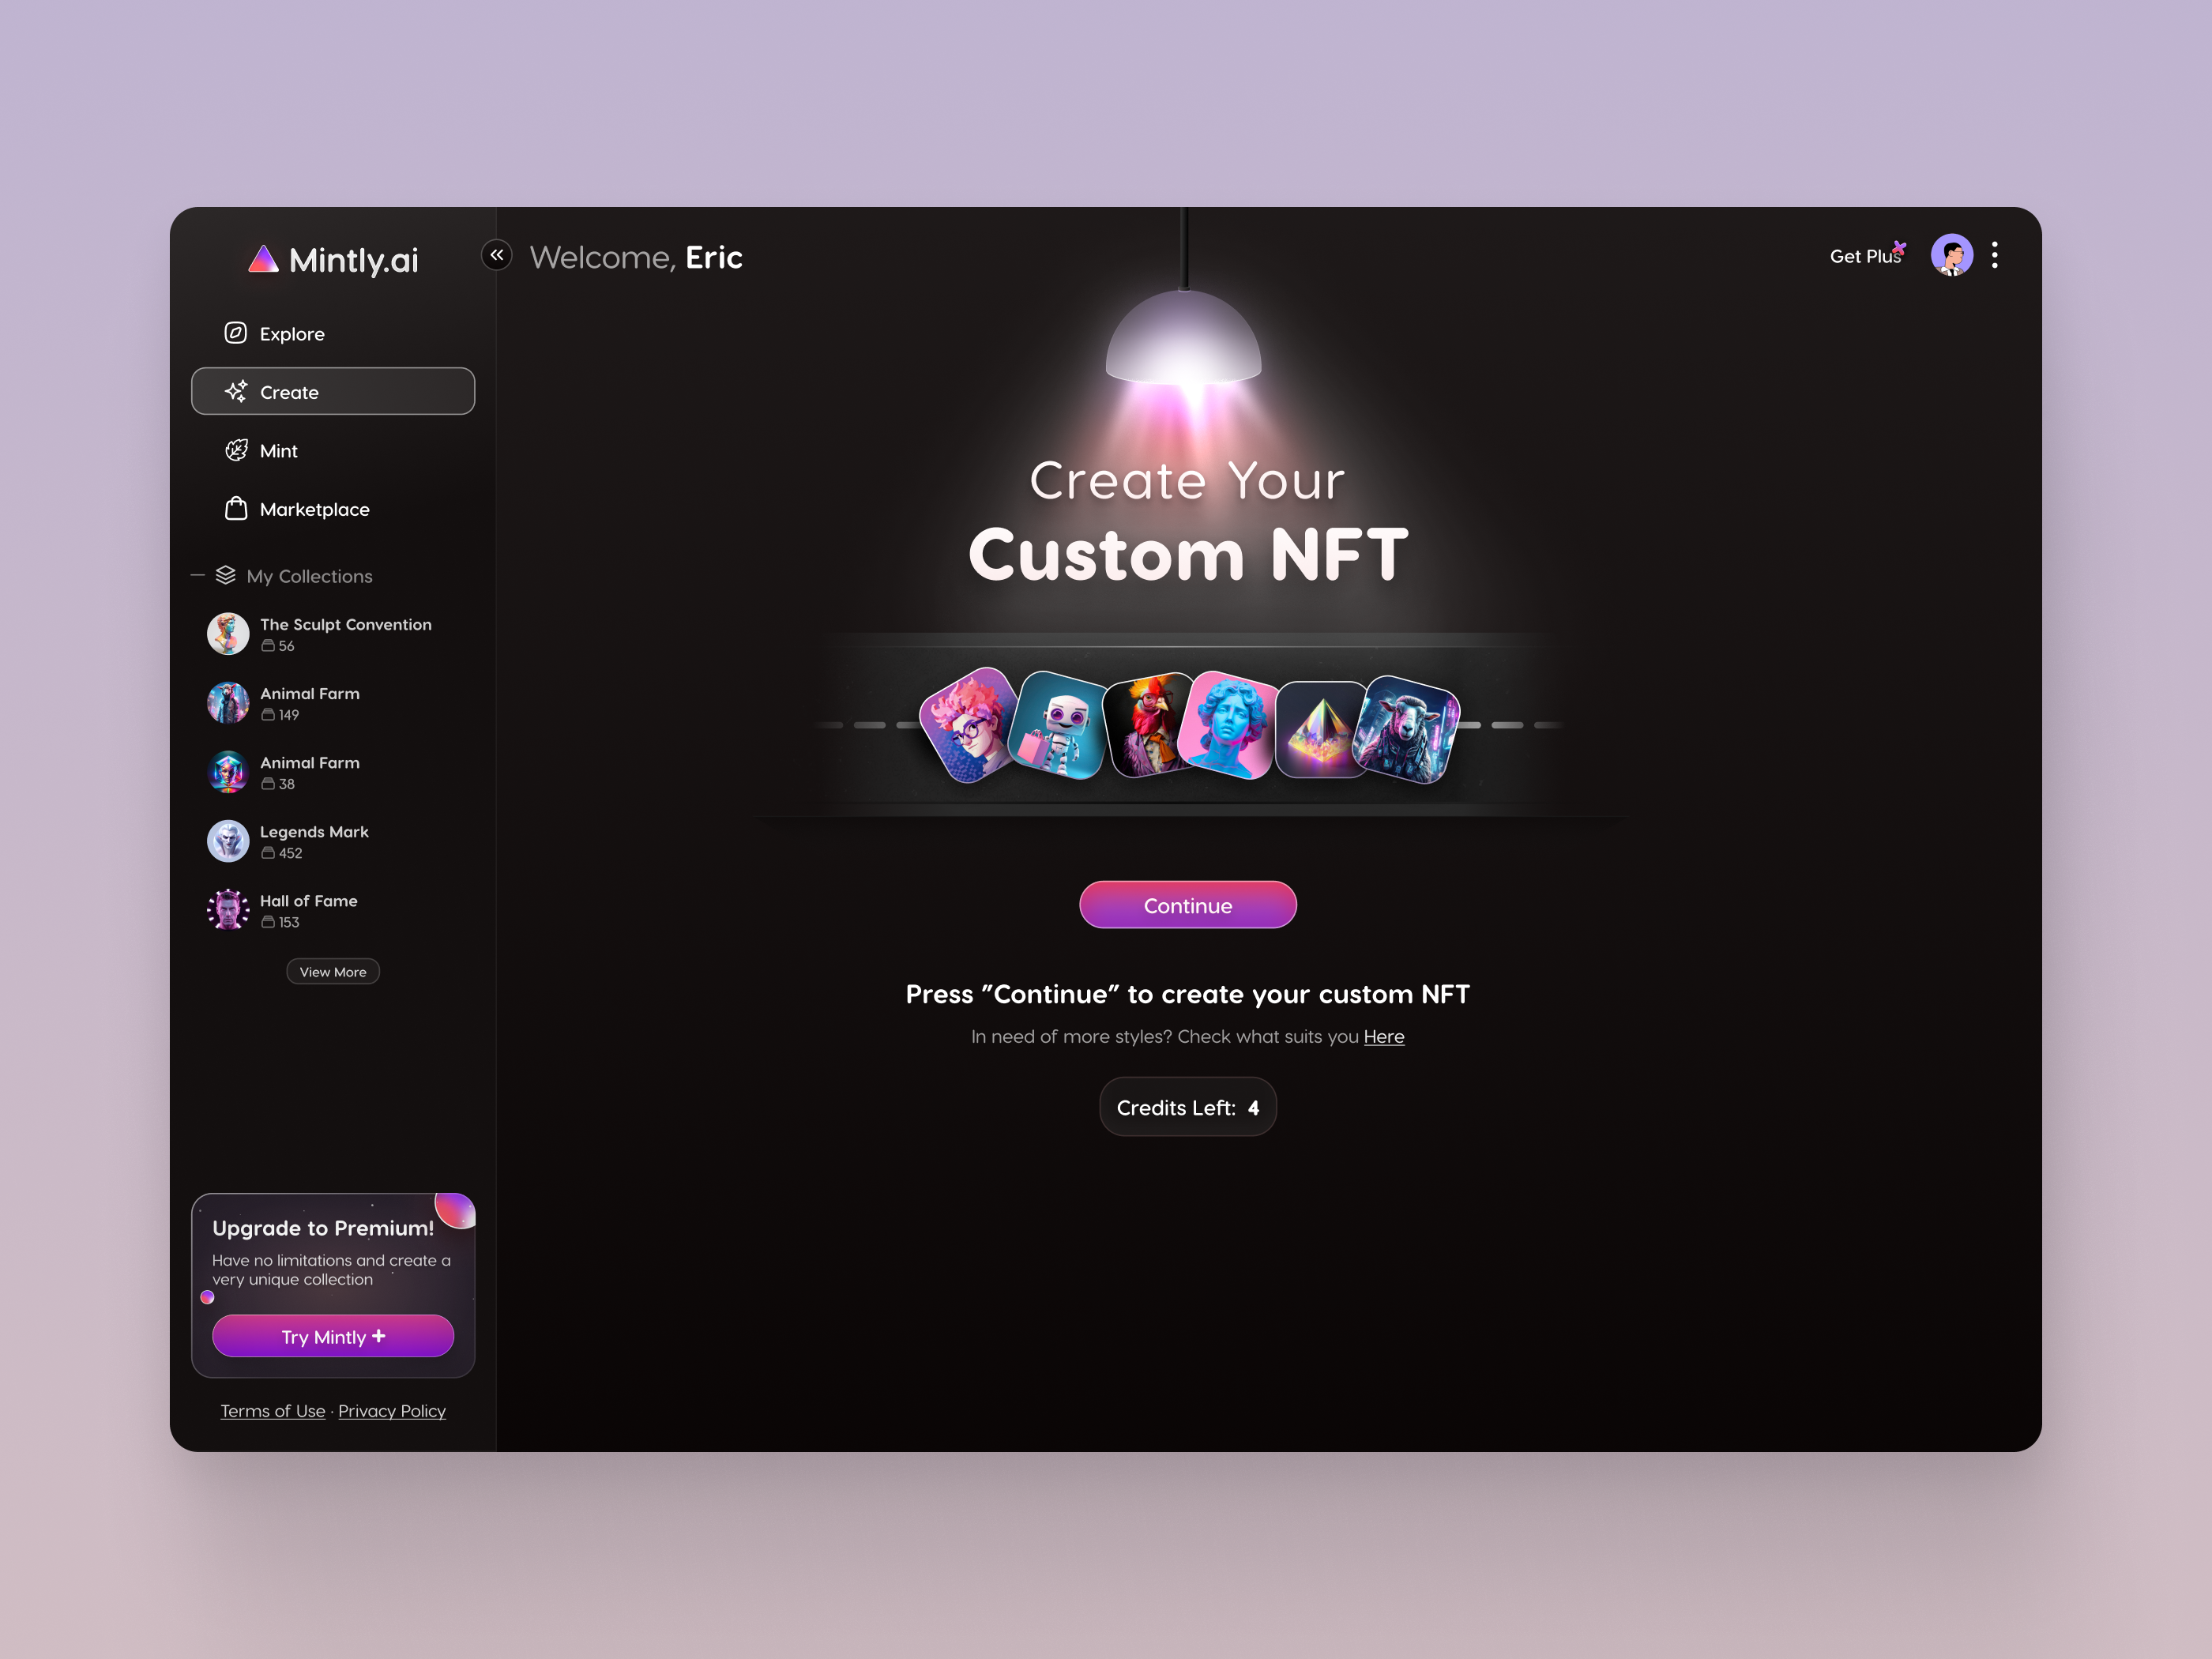Collapse the sidebar with double-chevron button
The width and height of the screenshot is (2212, 1659).
[497, 255]
